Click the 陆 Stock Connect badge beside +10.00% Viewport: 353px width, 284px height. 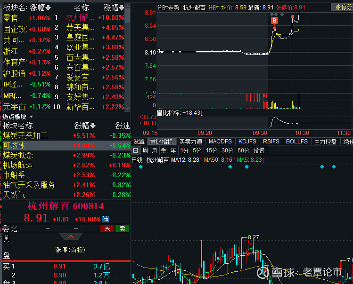point(106,219)
